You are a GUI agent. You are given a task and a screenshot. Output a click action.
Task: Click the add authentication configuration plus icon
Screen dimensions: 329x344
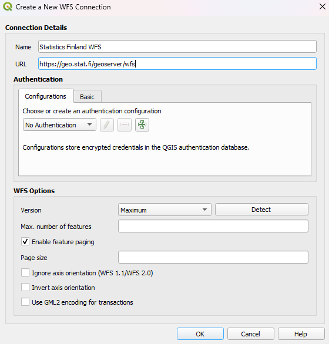click(142, 125)
